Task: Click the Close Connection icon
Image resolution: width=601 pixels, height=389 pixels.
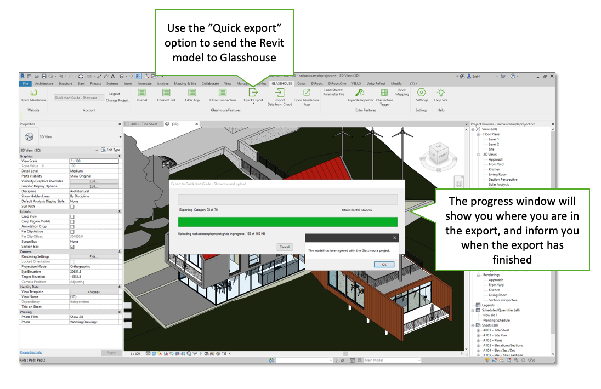Action: click(x=222, y=93)
